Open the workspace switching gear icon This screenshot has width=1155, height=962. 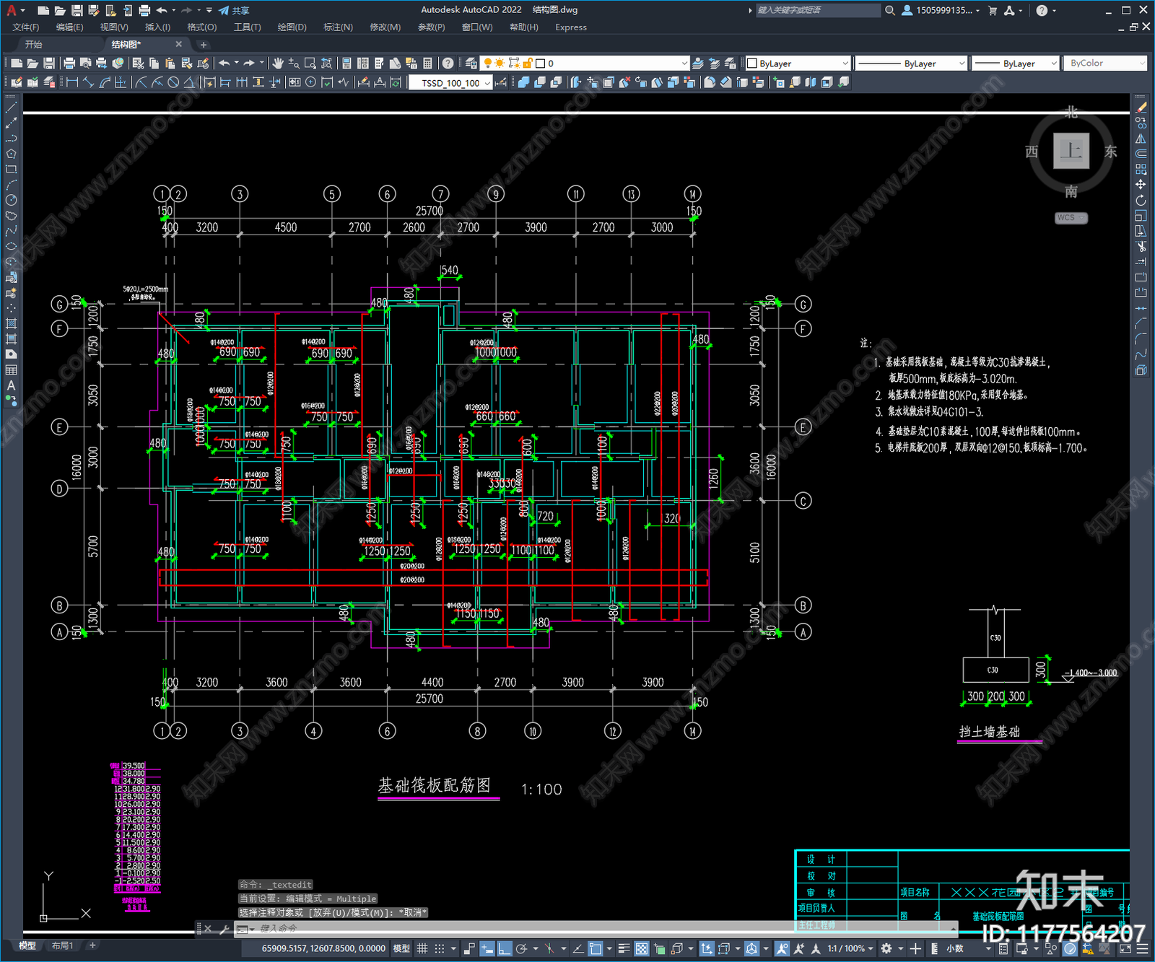pyautogui.click(x=886, y=948)
